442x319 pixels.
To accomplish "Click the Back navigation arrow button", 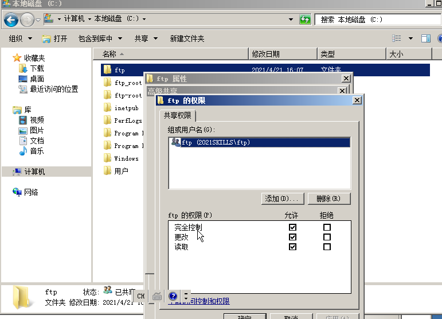I will pyautogui.click(x=11, y=20).
